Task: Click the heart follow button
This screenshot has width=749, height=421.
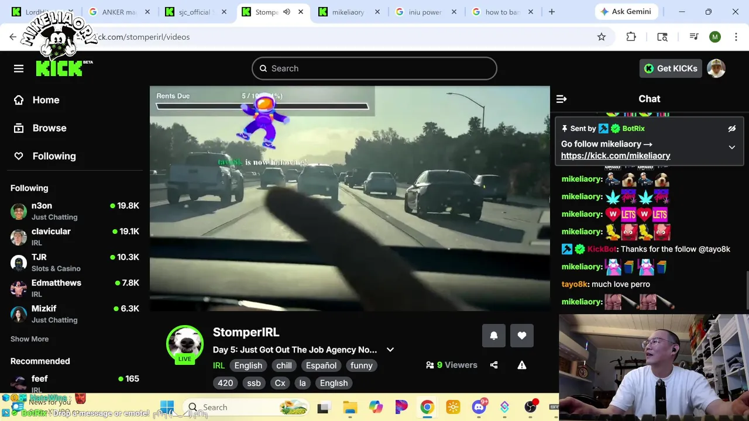Action: tap(522, 336)
